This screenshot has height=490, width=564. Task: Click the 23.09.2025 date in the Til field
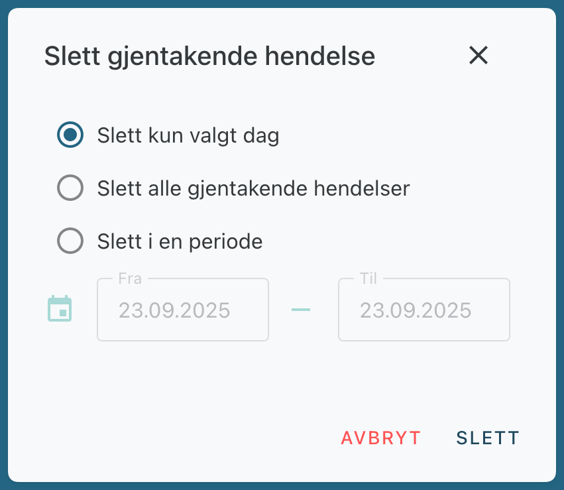pos(416,310)
